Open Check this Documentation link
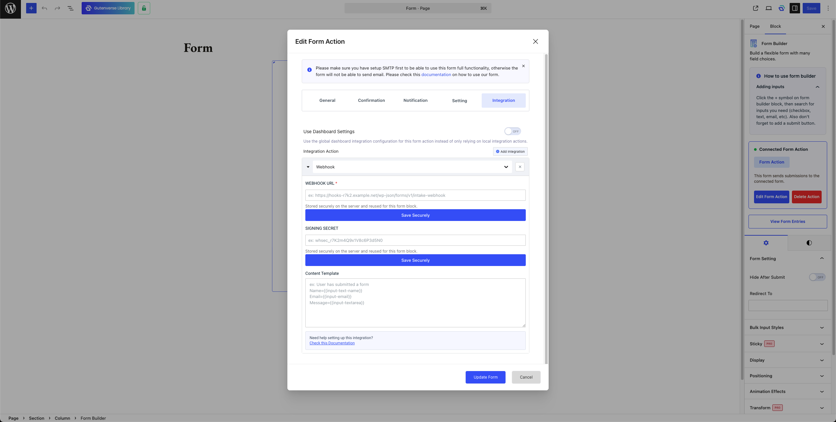 tap(332, 343)
